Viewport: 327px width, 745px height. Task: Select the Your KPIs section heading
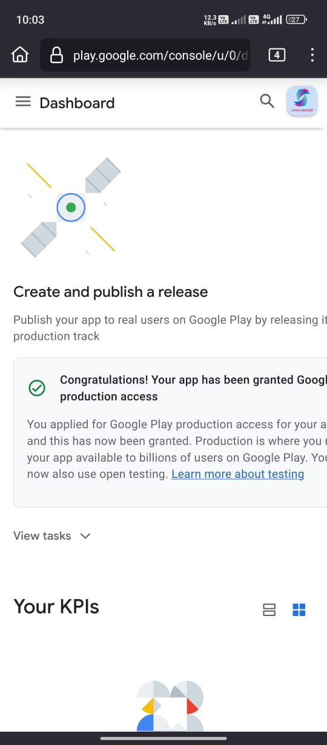(x=56, y=607)
